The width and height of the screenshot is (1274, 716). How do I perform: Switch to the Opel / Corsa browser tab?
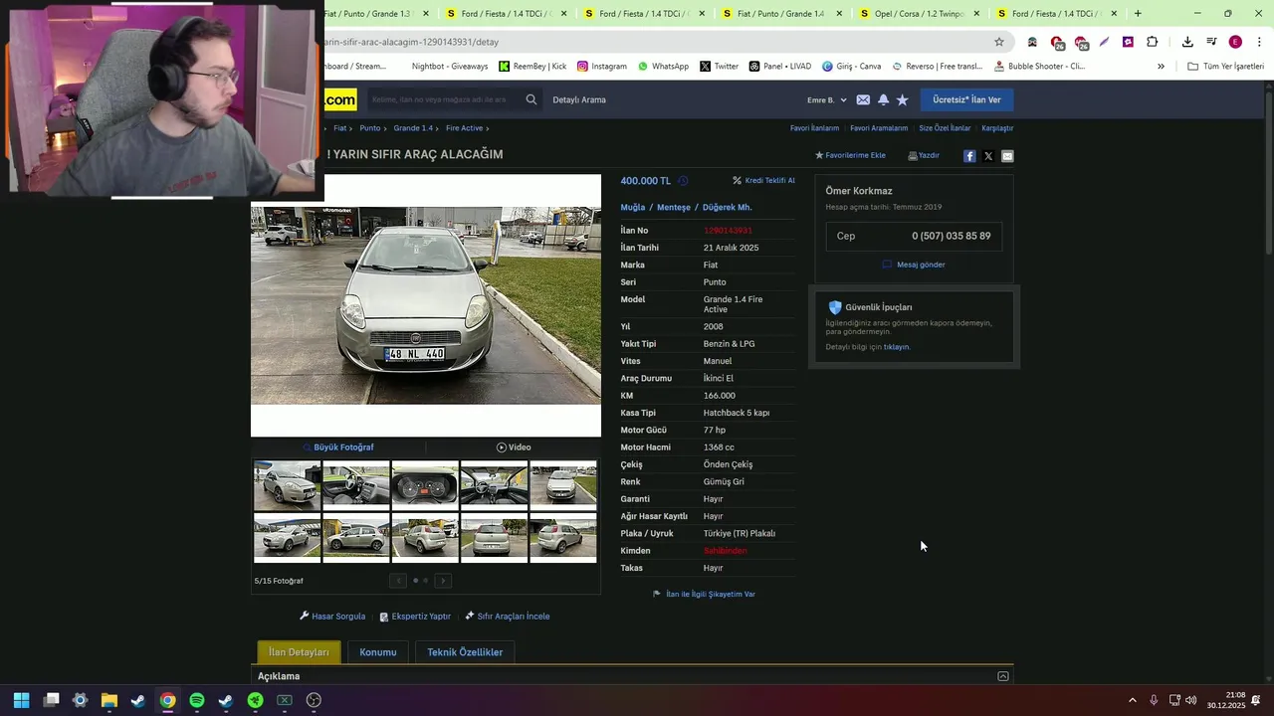[x=920, y=14]
